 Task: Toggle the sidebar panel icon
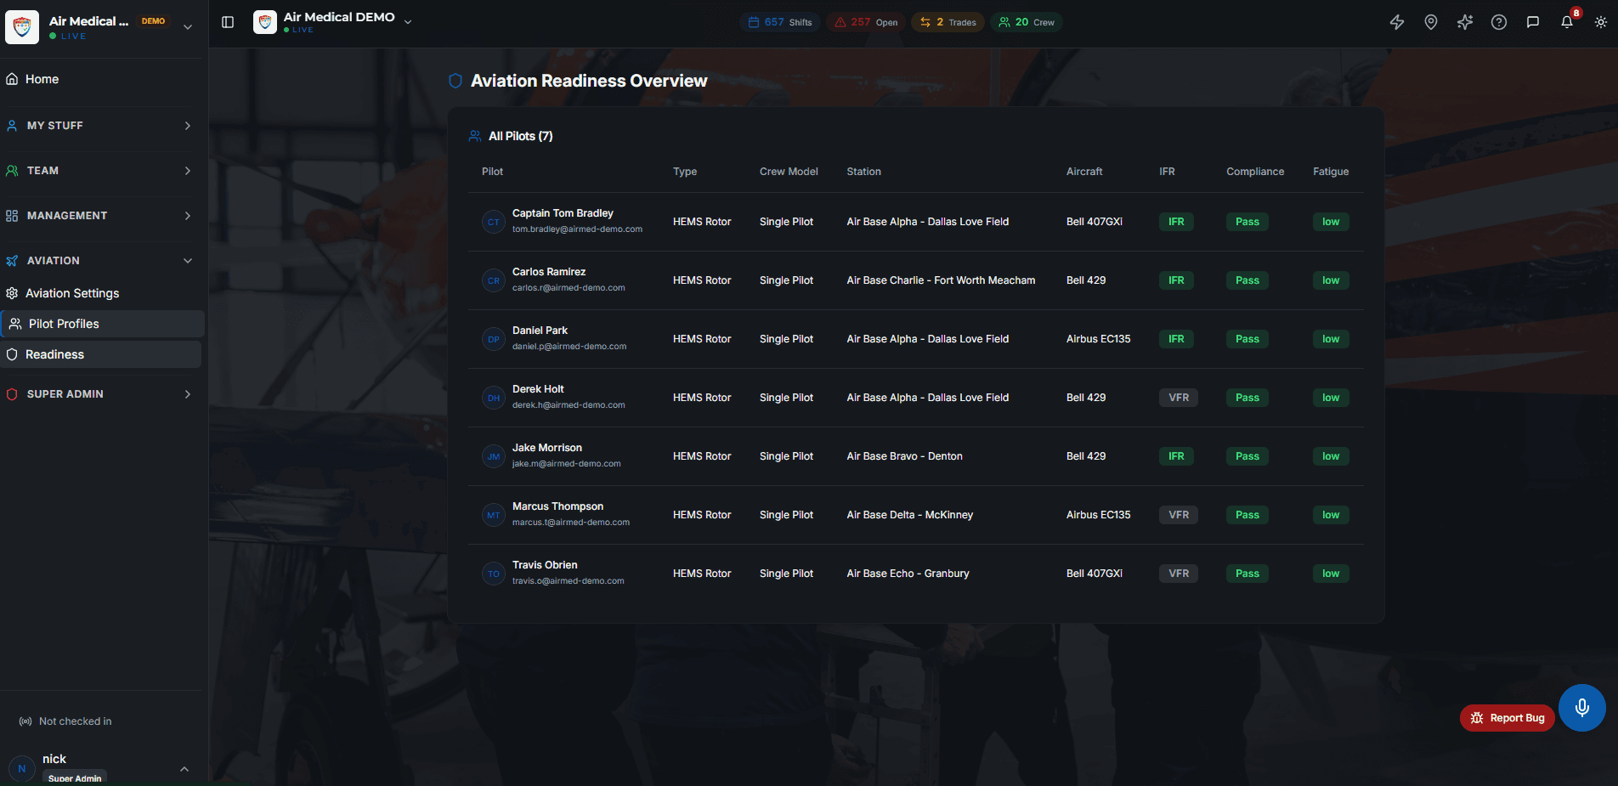click(228, 22)
